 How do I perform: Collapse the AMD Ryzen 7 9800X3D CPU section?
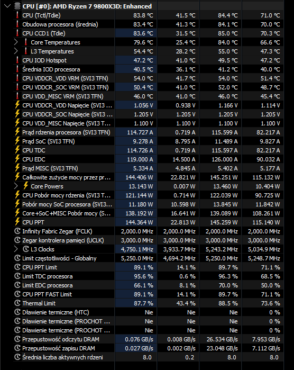pyautogui.click(x=7, y=6)
